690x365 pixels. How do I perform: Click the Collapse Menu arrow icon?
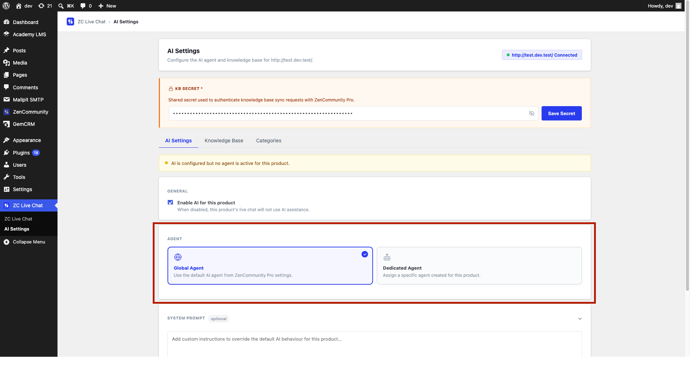[6, 242]
